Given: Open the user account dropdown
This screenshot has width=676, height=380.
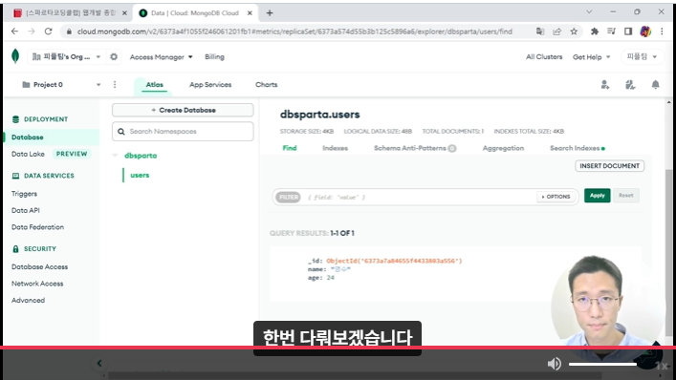Looking at the screenshot, I should point(642,56).
